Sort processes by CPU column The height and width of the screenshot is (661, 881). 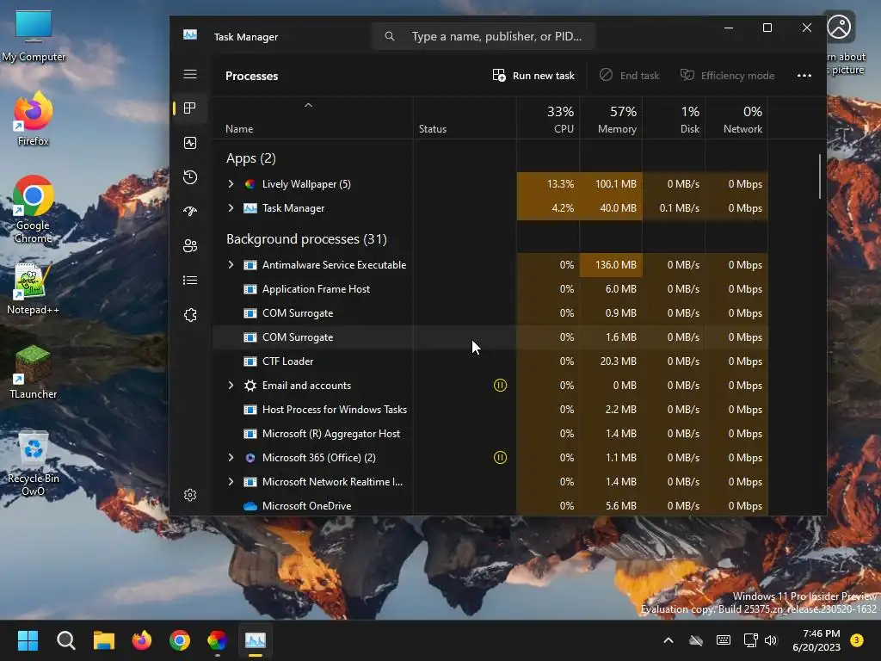(x=548, y=119)
